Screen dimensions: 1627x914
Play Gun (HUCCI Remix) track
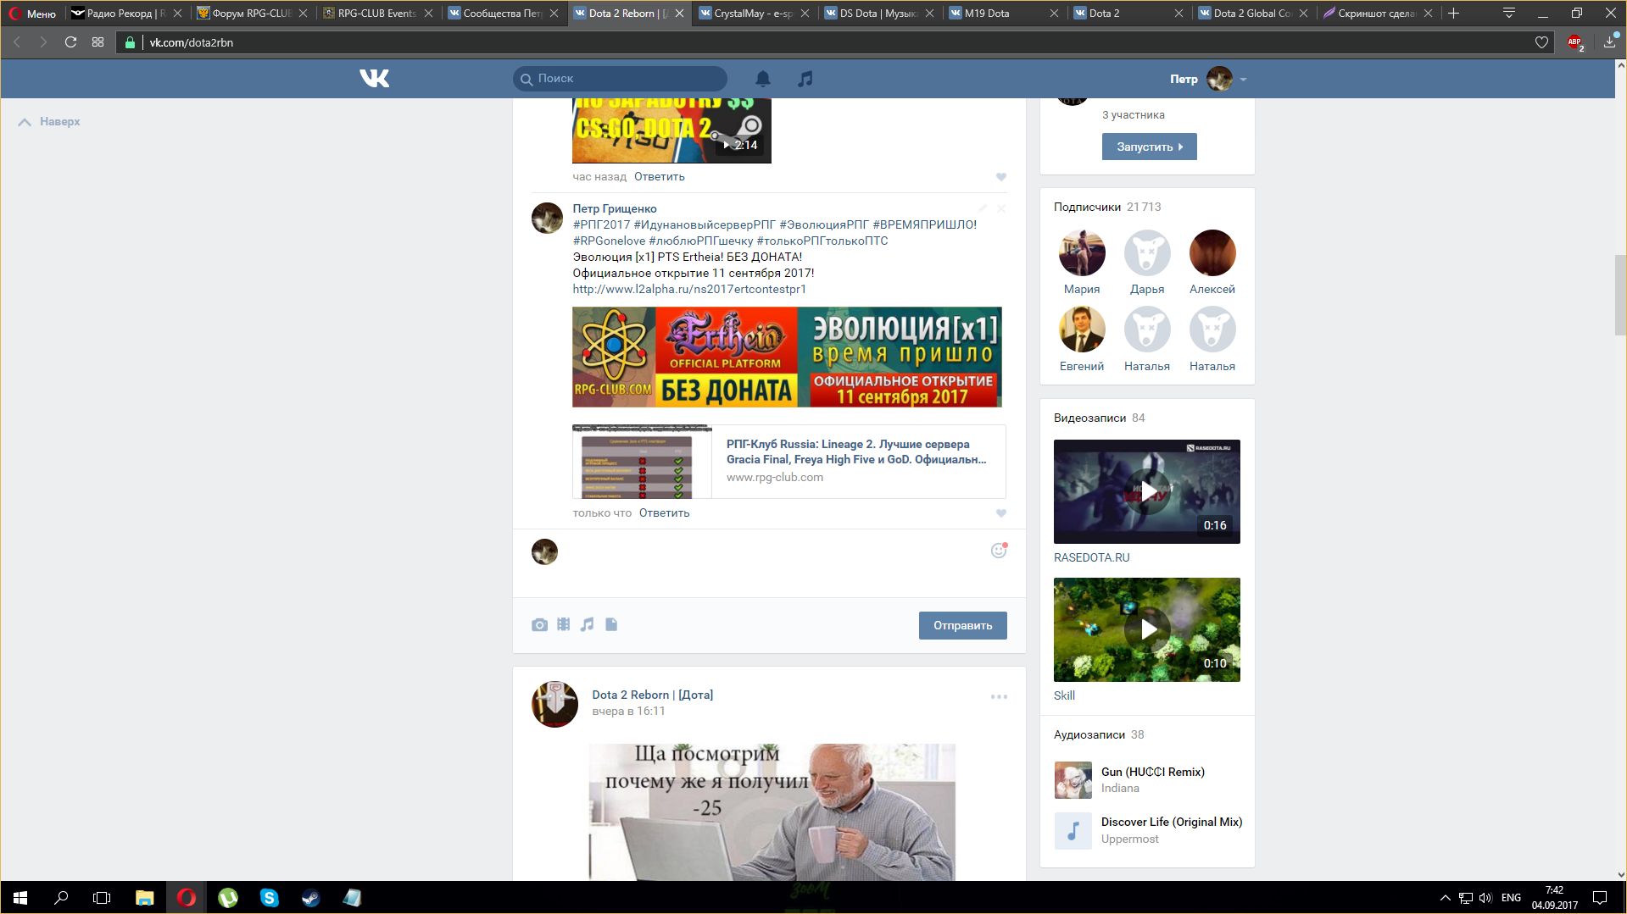pyautogui.click(x=1073, y=780)
